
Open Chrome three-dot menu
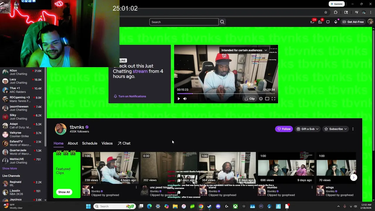(371, 12)
